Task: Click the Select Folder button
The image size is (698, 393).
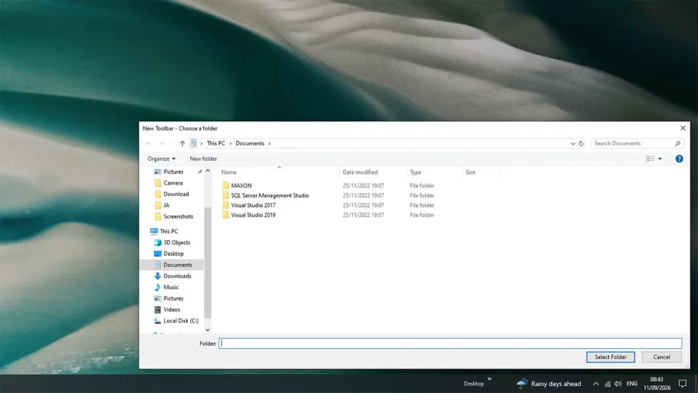Action: pos(611,357)
